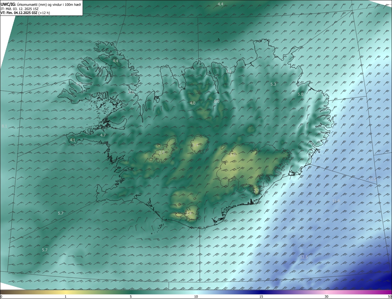Click the colour bar tick label 50
This screenshot has height=299, width=392.
point(390,297)
